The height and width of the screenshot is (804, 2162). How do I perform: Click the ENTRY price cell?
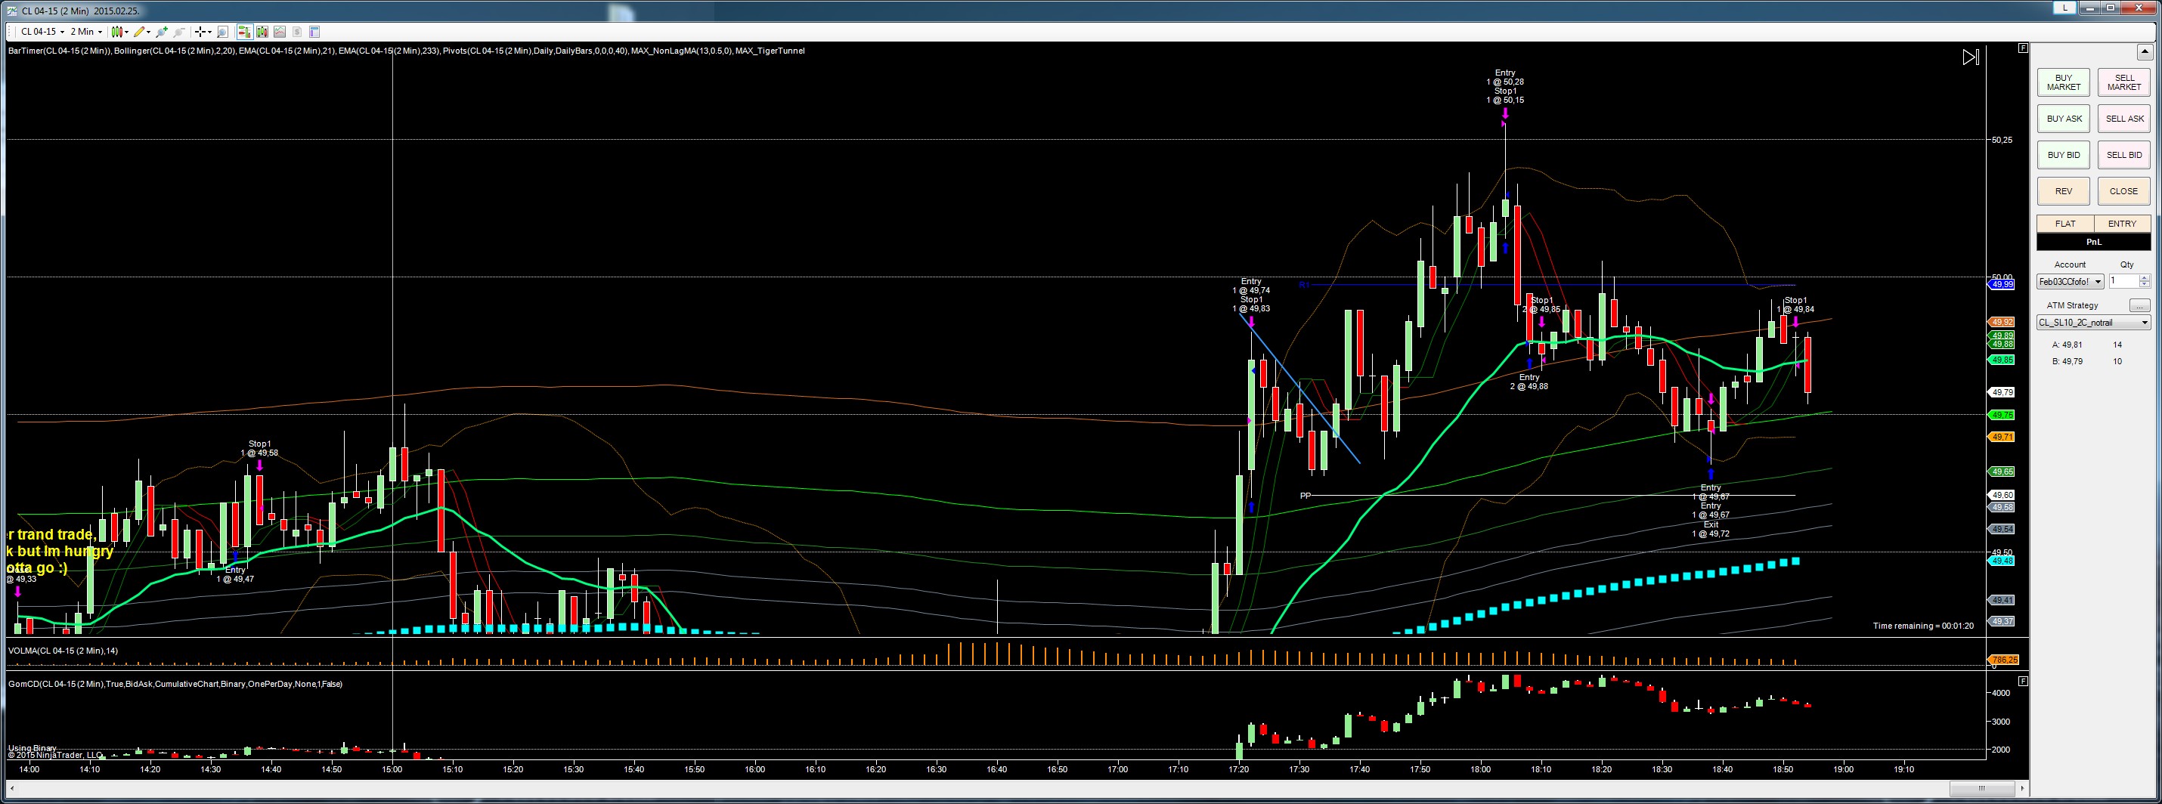2123,223
